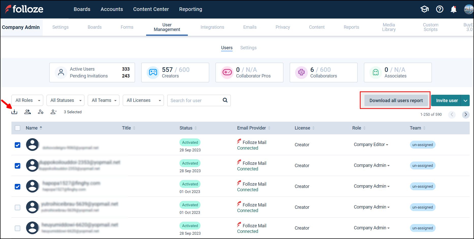The image size is (474, 239).
Task: Select the checkbox for yutroihiceibrau-5639@yopmail.net
Action: pos(17,207)
